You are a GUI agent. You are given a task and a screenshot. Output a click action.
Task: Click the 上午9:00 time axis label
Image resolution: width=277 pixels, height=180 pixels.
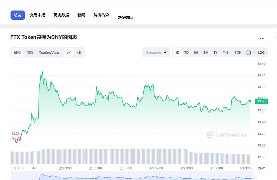126,168
